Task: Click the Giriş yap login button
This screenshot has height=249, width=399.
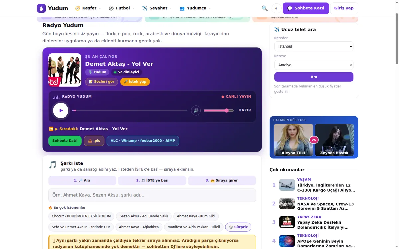Action: tap(344, 8)
